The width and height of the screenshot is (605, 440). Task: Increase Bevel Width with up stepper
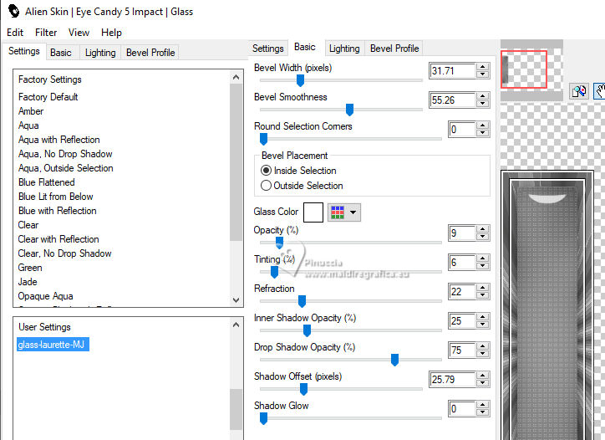482,67
